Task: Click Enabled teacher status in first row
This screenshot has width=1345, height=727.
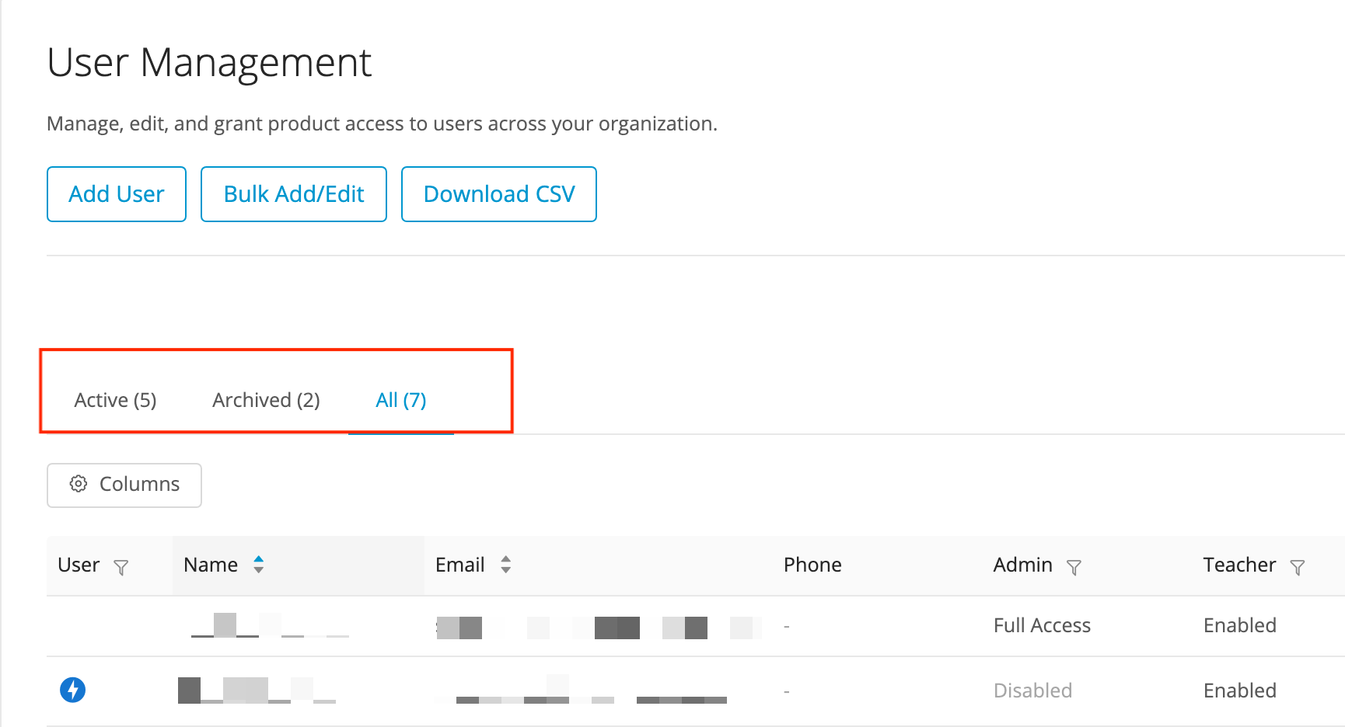Action: 1240,625
